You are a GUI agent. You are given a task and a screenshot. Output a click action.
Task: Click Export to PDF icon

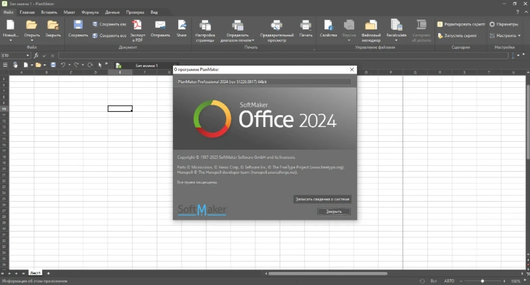[137, 25]
